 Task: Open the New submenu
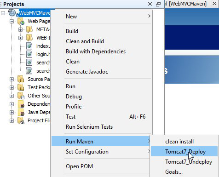click(102, 16)
